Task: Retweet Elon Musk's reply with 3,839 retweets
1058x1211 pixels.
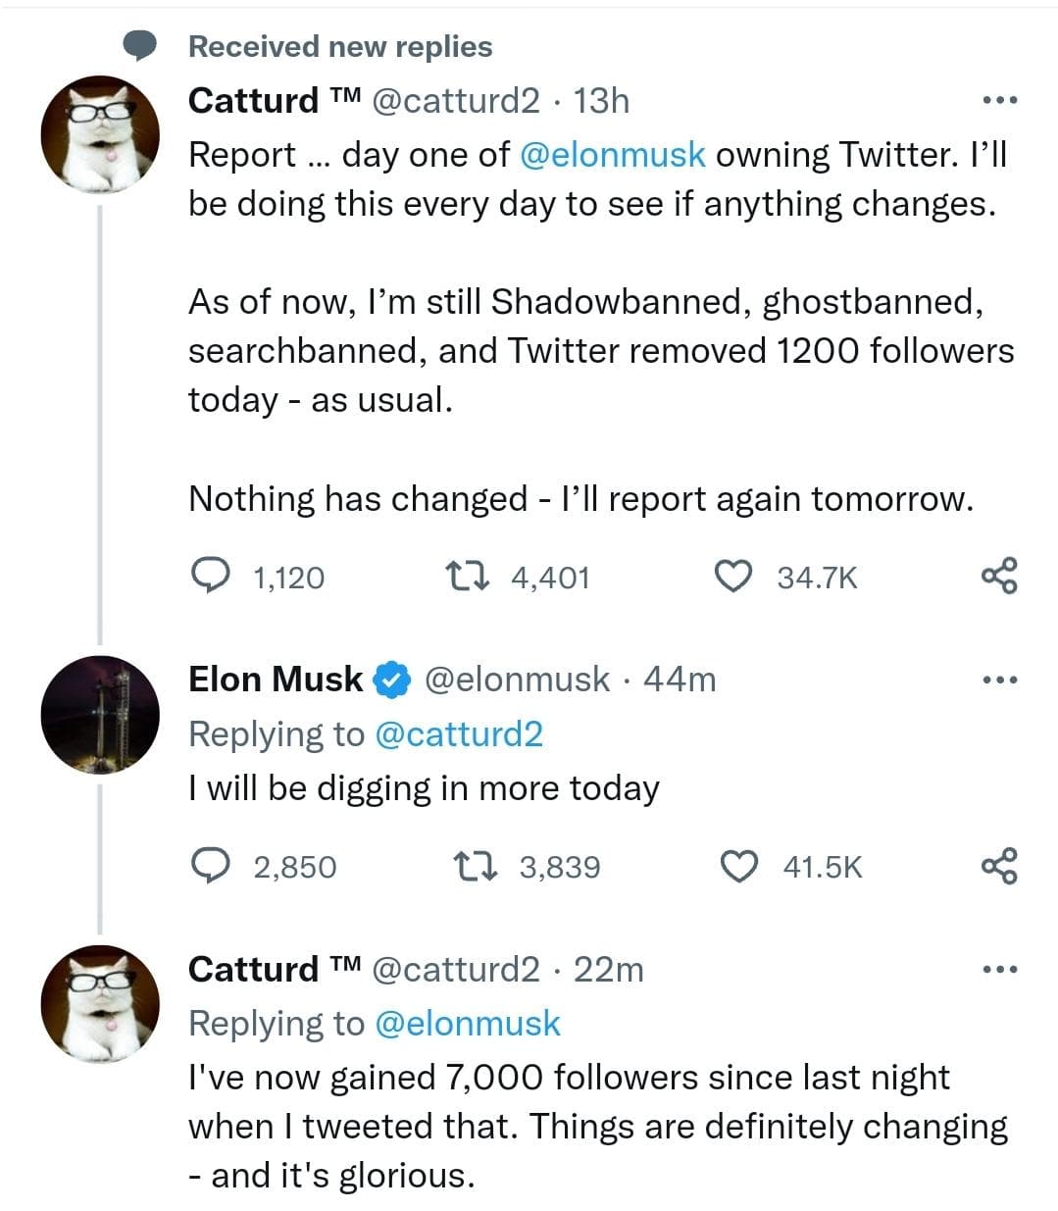Action: click(x=473, y=866)
